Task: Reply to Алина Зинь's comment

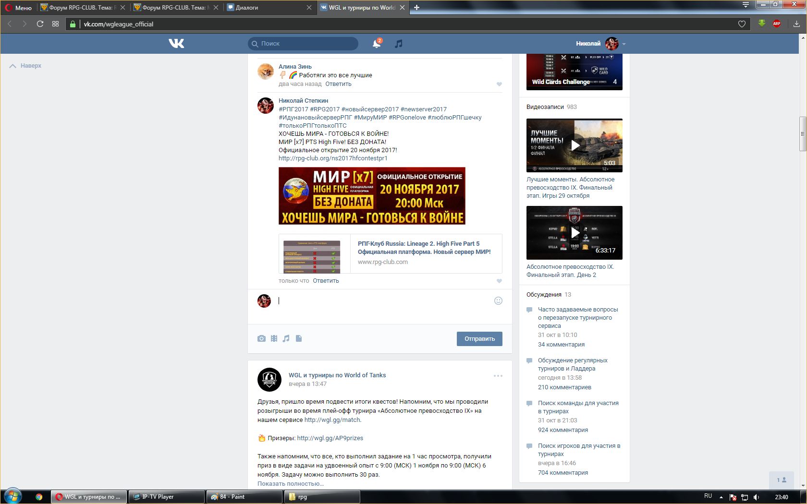Action: (x=338, y=84)
